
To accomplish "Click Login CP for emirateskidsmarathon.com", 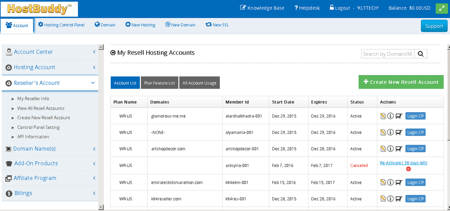I will 415,183.
